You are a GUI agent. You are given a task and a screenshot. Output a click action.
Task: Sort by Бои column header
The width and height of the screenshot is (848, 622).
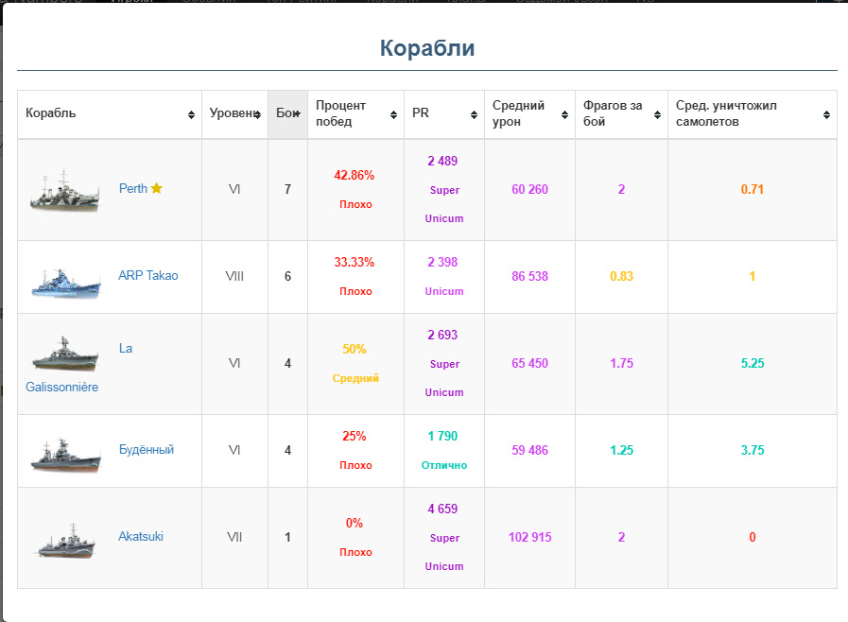[x=287, y=113]
